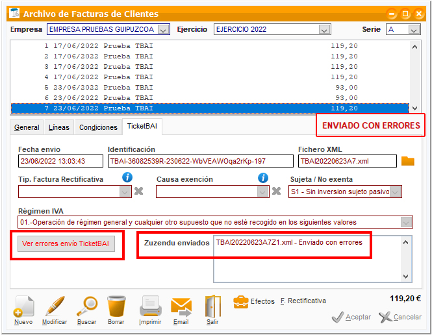This screenshot has height=335, width=432.
Task: Click invoice list scroll up arrow
Action: [x=414, y=47]
